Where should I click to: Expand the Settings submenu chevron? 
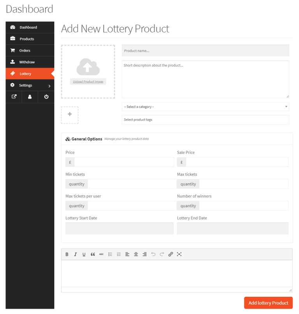[x=49, y=86]
